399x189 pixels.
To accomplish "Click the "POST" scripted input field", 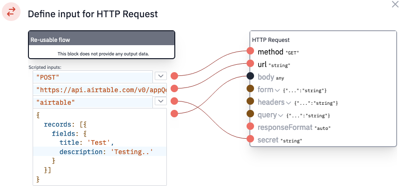I will click(x=93, y=77).
